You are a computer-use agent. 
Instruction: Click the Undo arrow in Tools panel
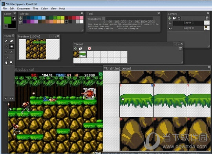click(x=6, y=99)
